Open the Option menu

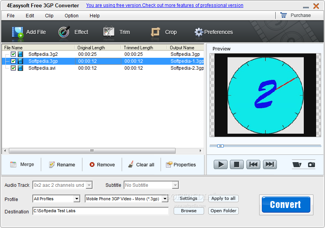72,15
